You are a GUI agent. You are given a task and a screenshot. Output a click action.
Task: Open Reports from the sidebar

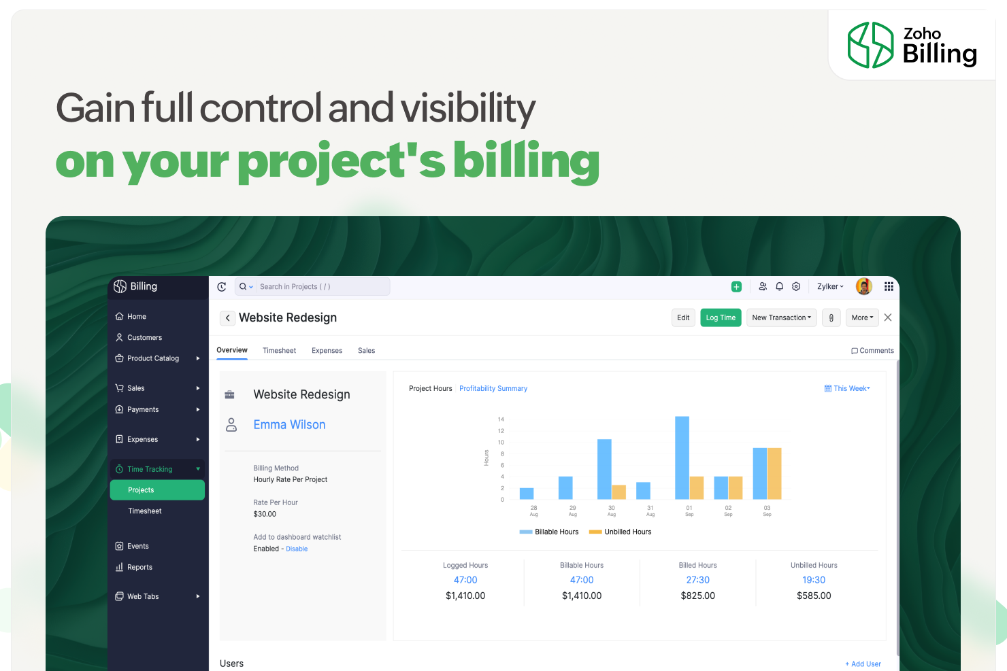pos(139,567)
